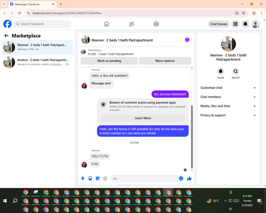
Task: Click Neenee's avatar beside 5760 message
Action: [84, 164]
